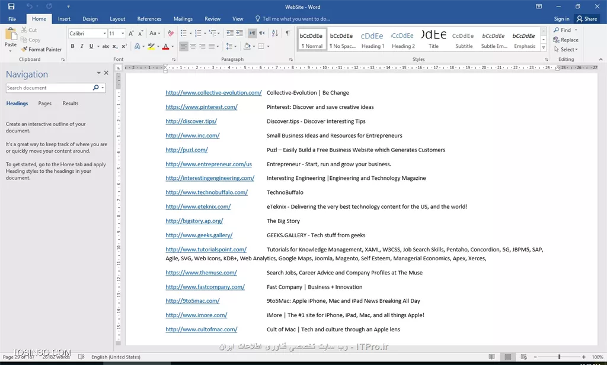Viewport: 607px width, 365px height.
Task: Switch to the References tab
Action: tap(149, 19)
